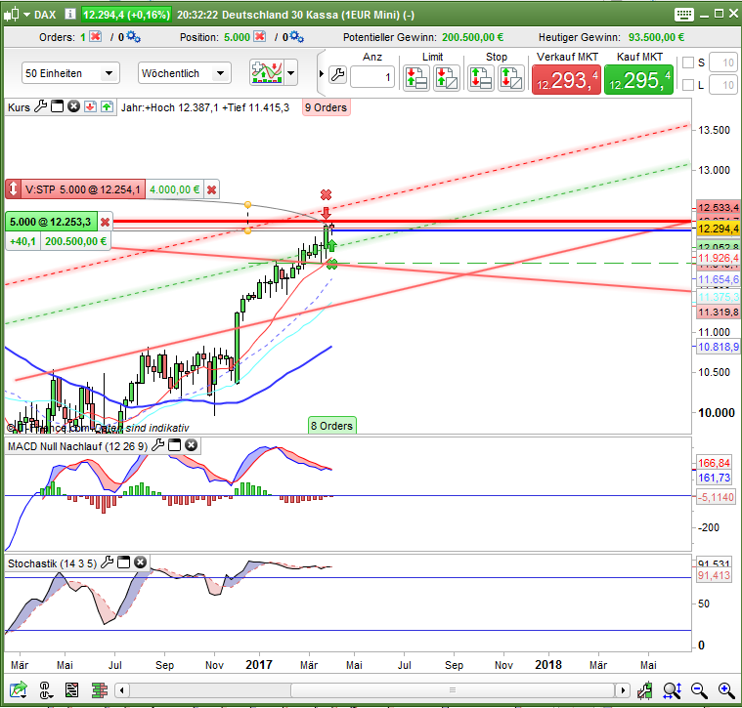This screenshot has height=708, width=742.
Task: Click the 12.294,4 (+0,16%) price badge
Action: [126, 15]
